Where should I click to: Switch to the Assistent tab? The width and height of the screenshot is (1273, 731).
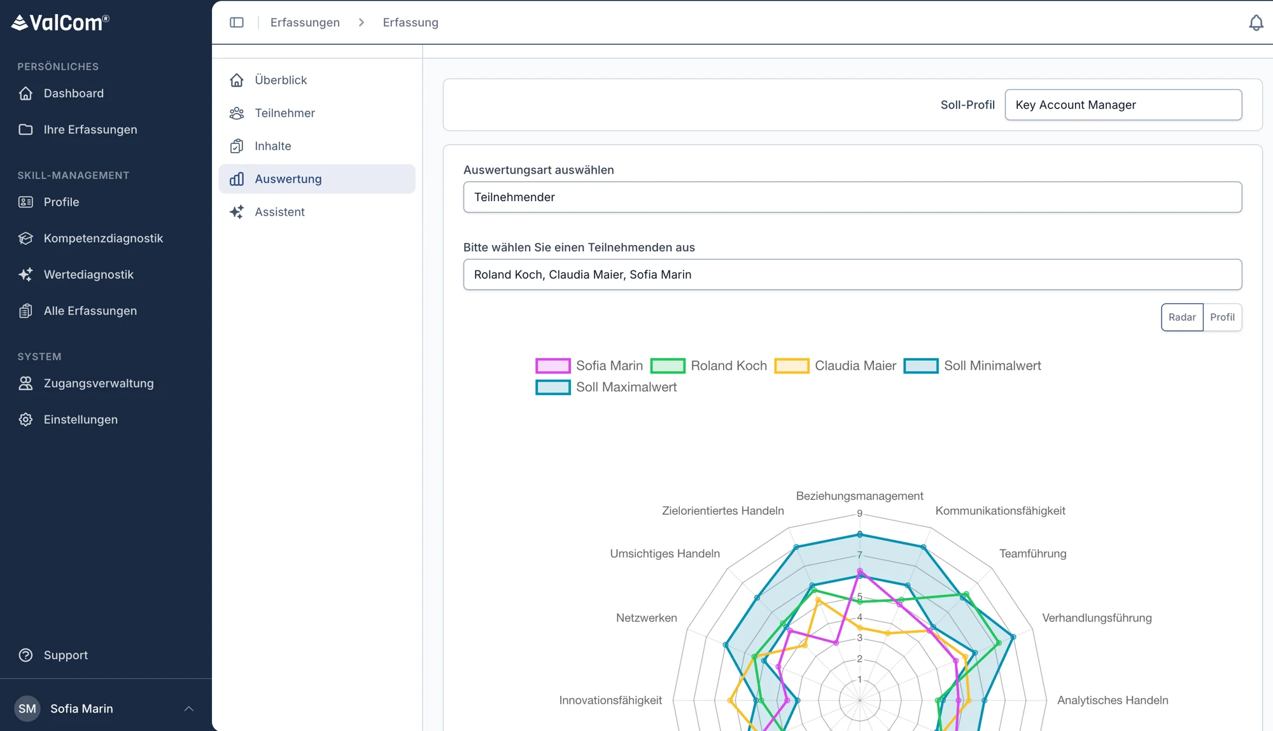[317, 212]
